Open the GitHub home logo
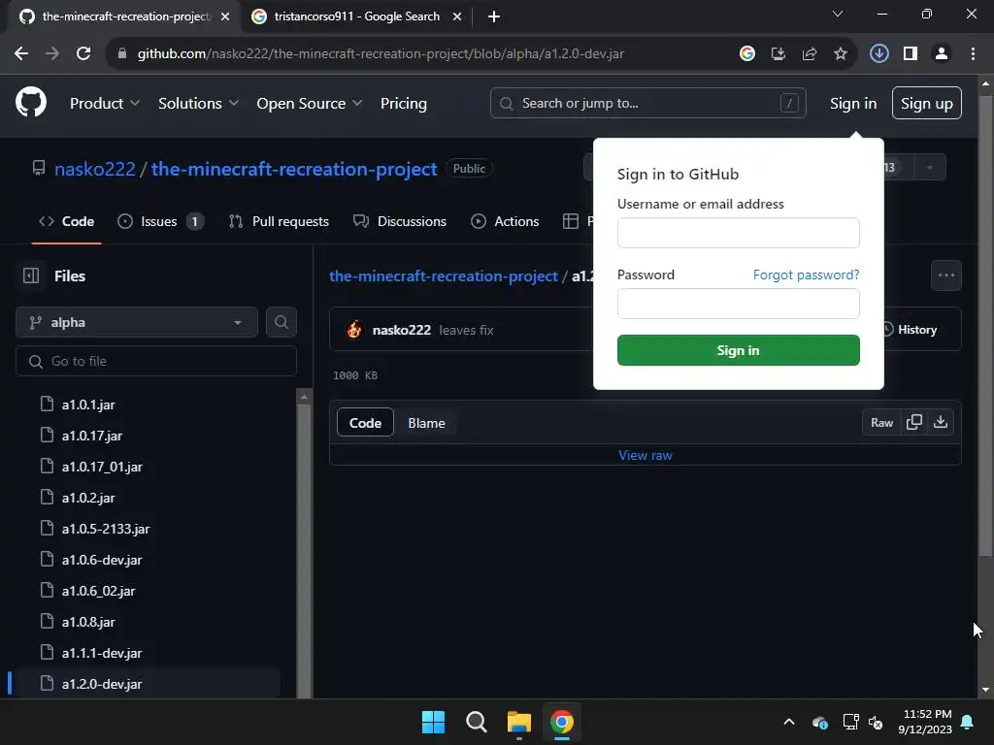The height and width of the screenshot is (745, 994). pos(31,103)
